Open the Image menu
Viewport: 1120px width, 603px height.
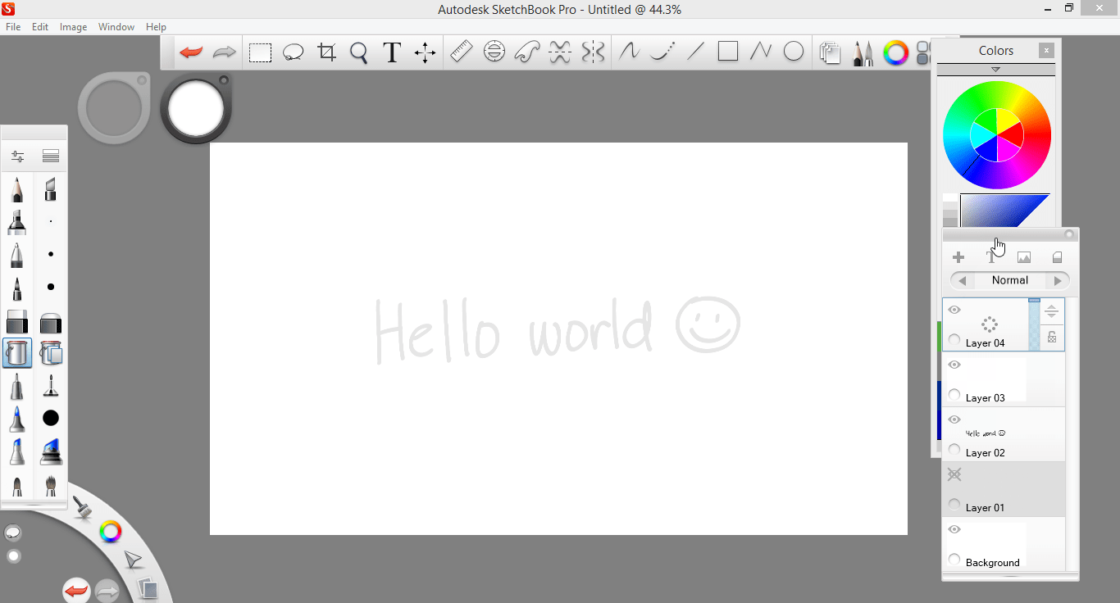coord(73,26)
